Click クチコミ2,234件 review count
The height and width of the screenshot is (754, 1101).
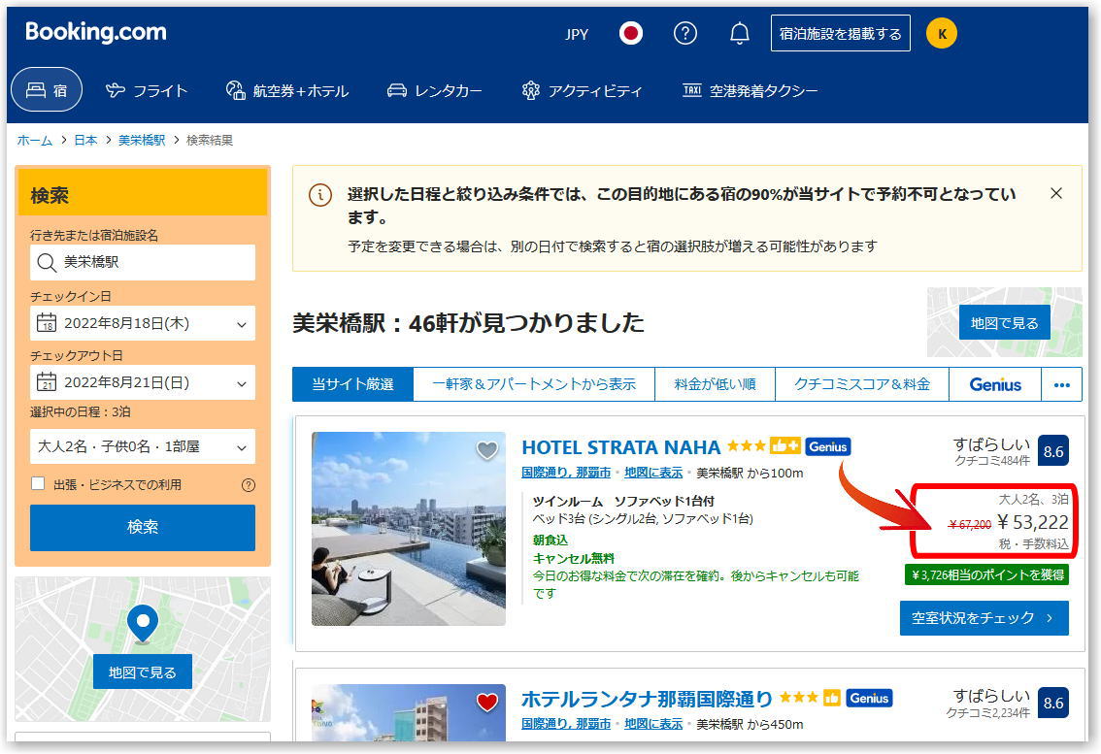click(987, 712)
